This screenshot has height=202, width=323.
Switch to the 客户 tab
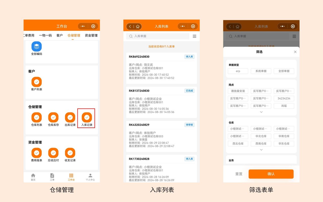60,36
